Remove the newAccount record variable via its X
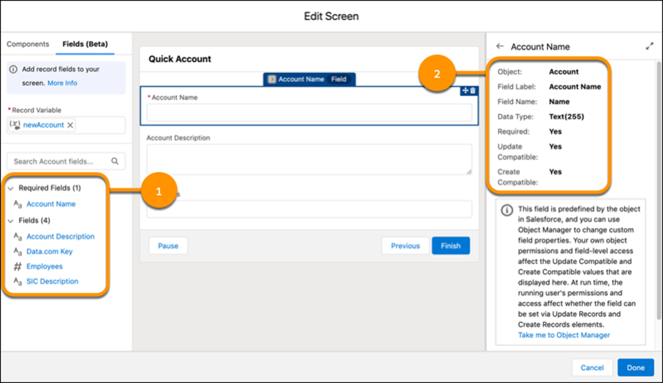The width and height of the screenshot is (663, 383). point(70,124)
